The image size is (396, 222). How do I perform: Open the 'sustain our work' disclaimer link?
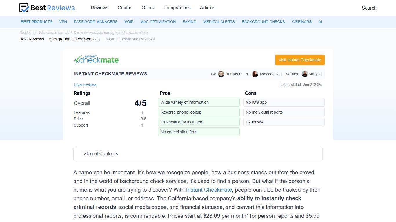pyautogui.click(x=59, y=32)
